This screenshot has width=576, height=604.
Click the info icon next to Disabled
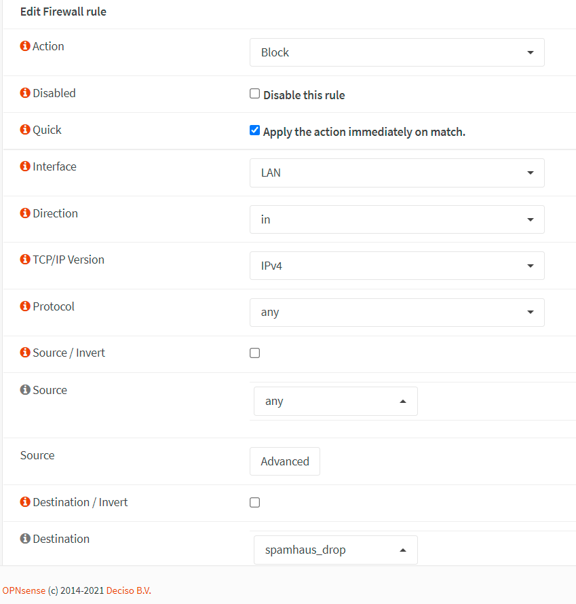(25, 93)
